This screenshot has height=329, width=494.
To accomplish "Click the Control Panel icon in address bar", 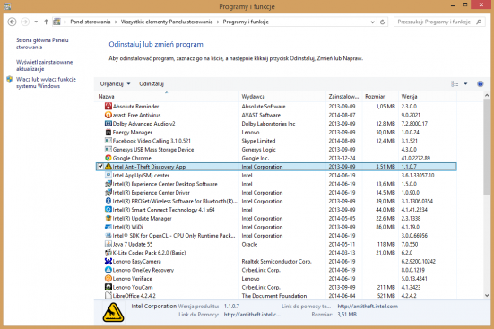I will pyautogui.click(x=56, y=22).
